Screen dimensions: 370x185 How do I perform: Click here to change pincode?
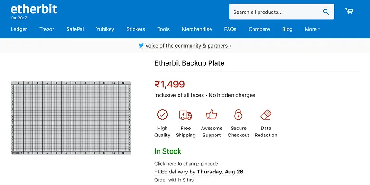pos(186,164)
